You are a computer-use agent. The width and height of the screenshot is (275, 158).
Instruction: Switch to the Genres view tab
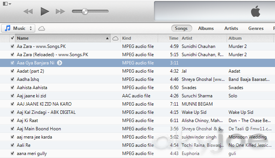pos(256,28)
